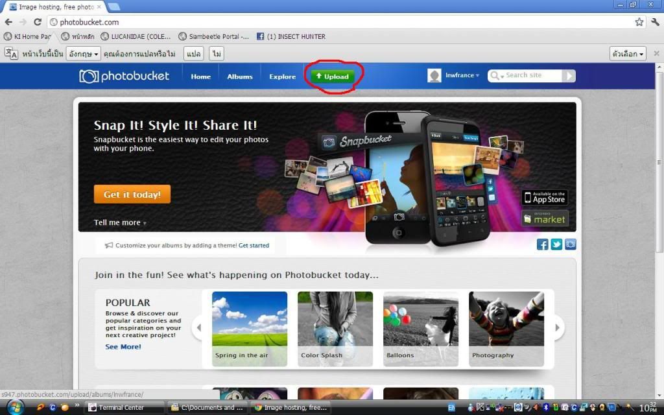Open the Explore menu item
This screenshot has width=664, height=415.
(x=282, y=77)
